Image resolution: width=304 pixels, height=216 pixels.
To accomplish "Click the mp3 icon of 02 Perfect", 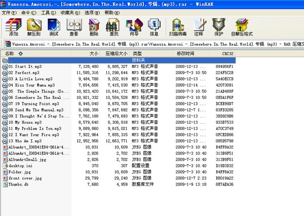I will click(5, 73).
